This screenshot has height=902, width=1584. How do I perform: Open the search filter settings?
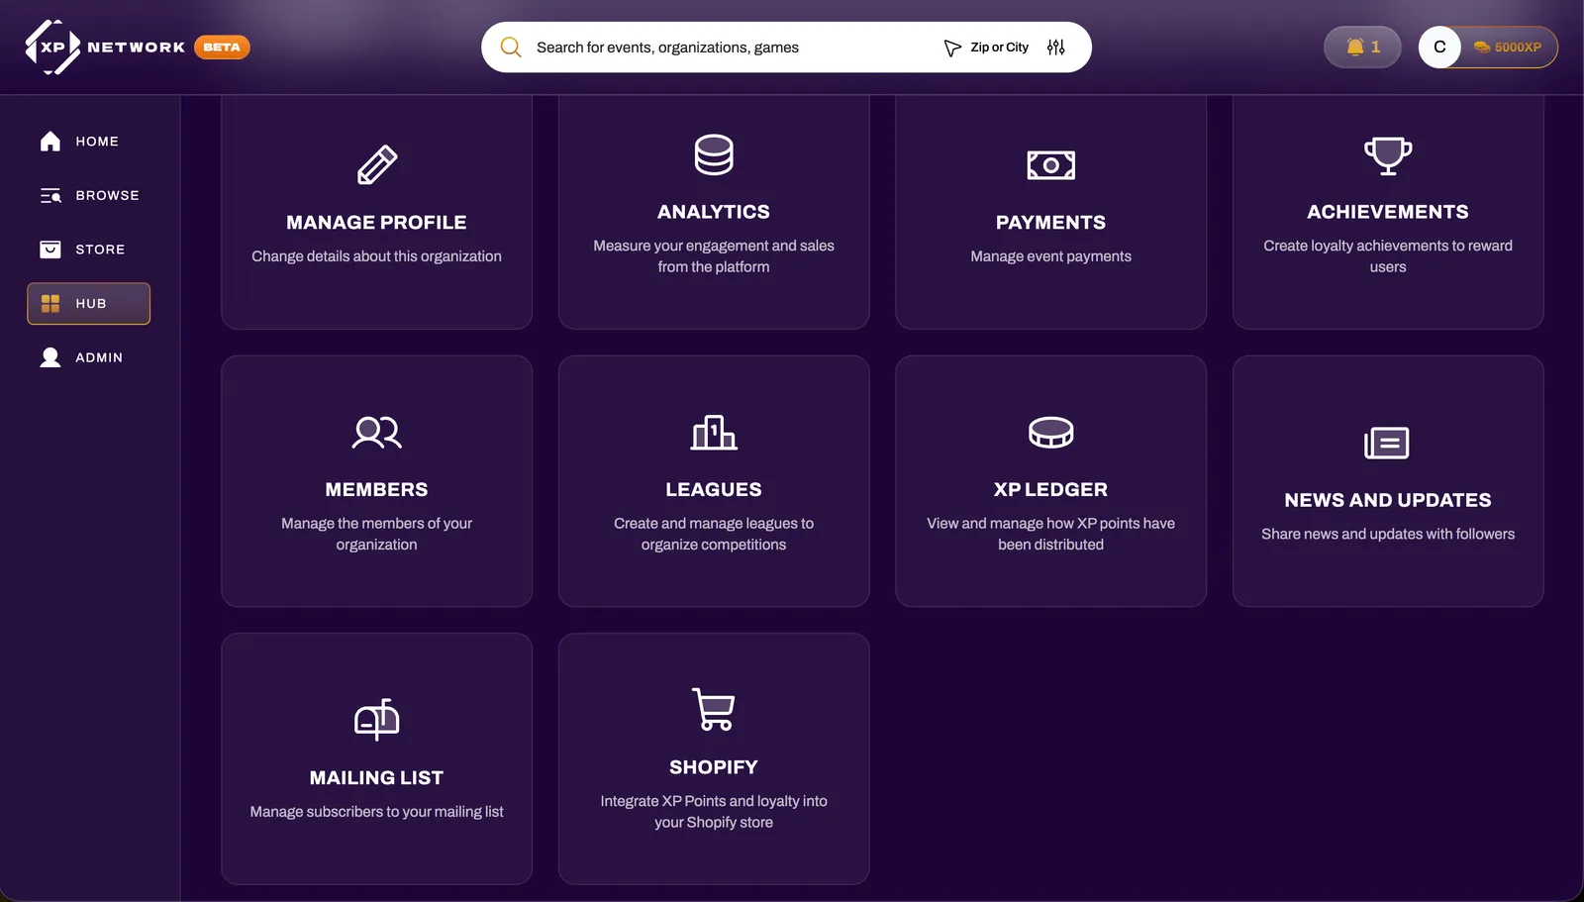point(1054,47)
